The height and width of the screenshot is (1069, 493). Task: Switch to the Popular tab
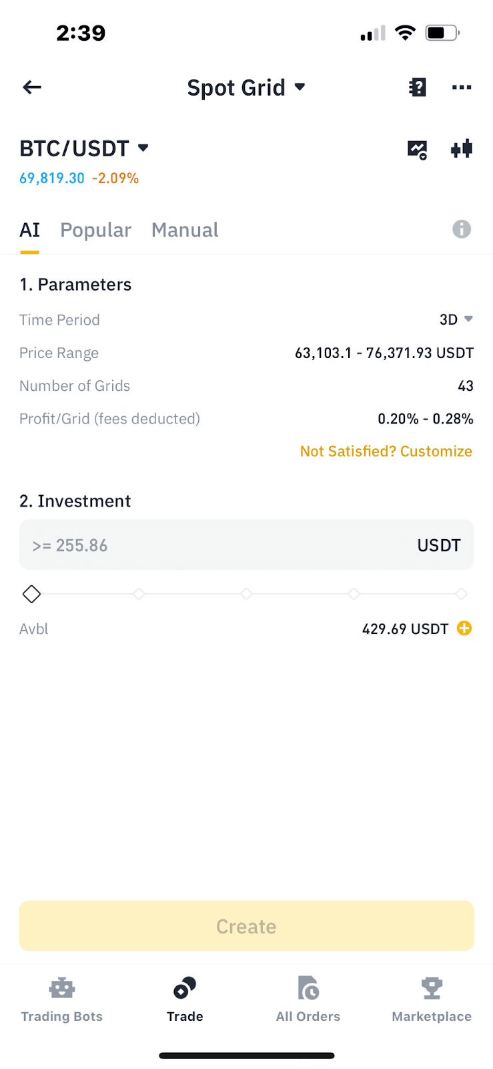click(95, 230)
